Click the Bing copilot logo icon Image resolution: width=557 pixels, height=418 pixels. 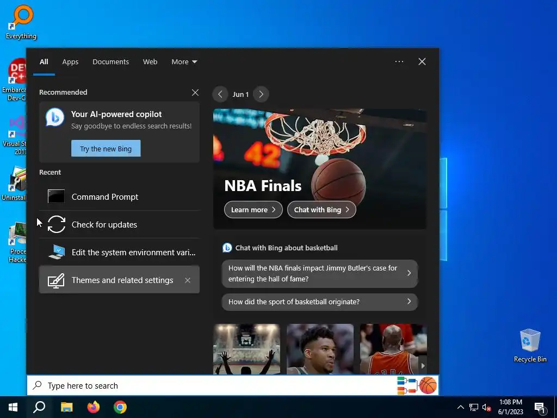(x=55, y=118)
